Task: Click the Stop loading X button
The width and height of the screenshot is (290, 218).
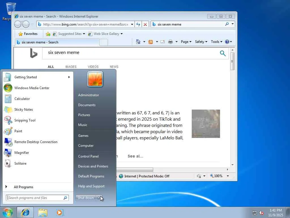Action: [x=145, y=24]
